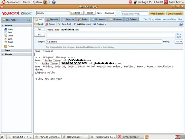Open the Priority dropdown
Viewport: 185px width, 139px height.
tap(179, 42)
